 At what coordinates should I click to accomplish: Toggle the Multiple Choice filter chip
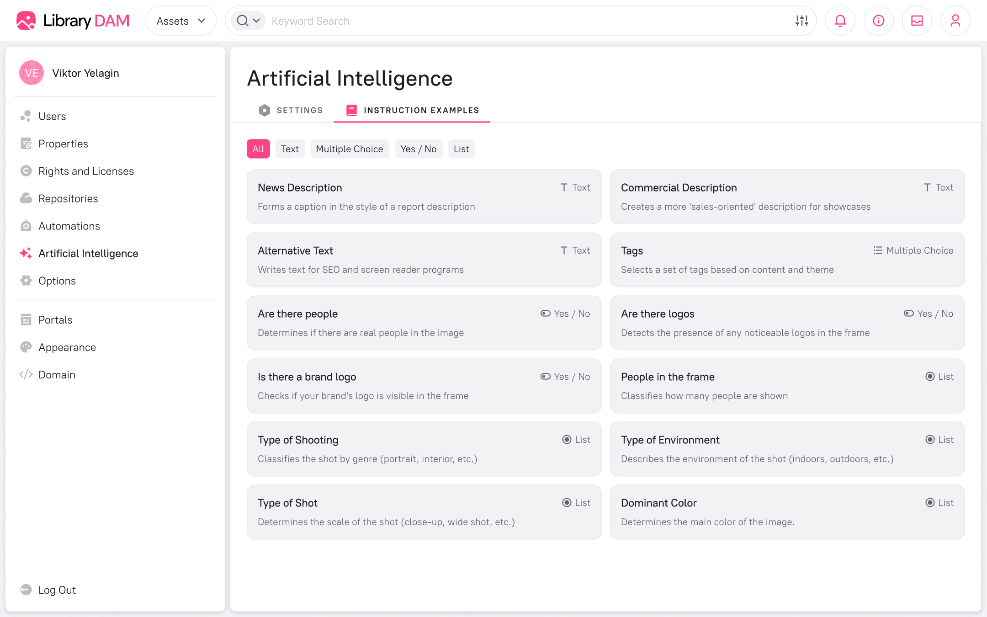(x=349, y=149)
